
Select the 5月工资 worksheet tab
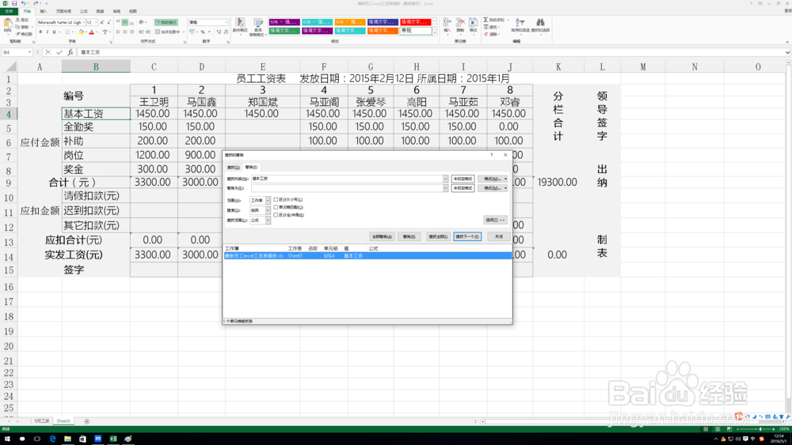(42, 420)
